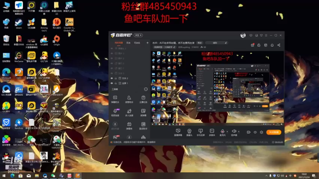Open the title bar hamburger menu
319x179 pixels.
(266, 35)
